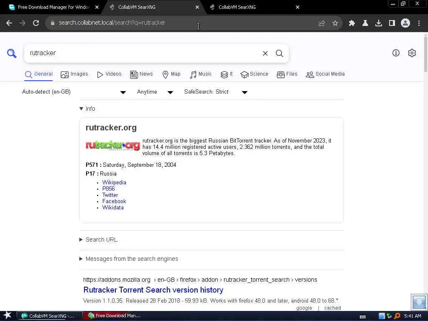Click the cached link for the result
The width and height of the screenshot is (428, 321).
(x=332, y=308)
